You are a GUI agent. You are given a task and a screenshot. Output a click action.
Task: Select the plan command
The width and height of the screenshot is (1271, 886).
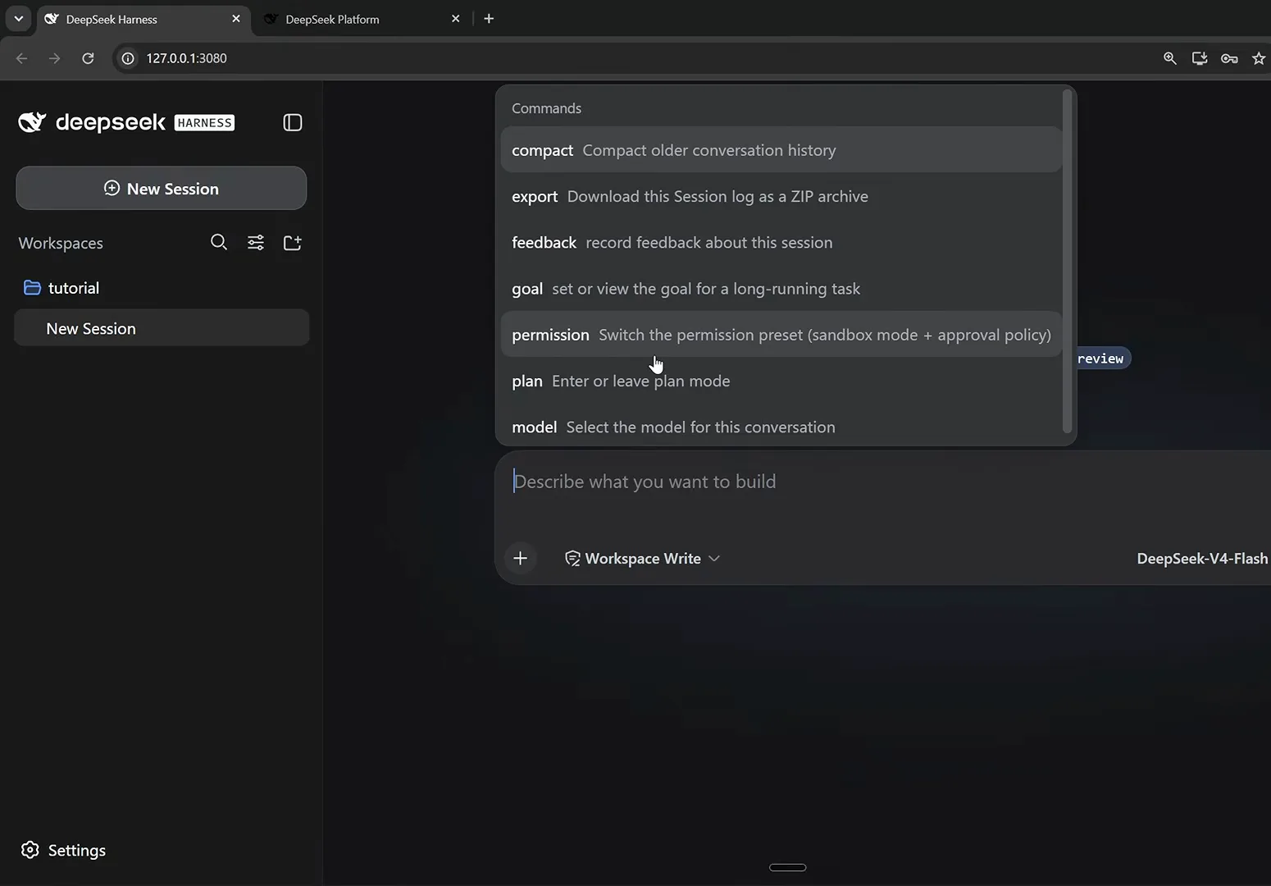click(781, 381)
